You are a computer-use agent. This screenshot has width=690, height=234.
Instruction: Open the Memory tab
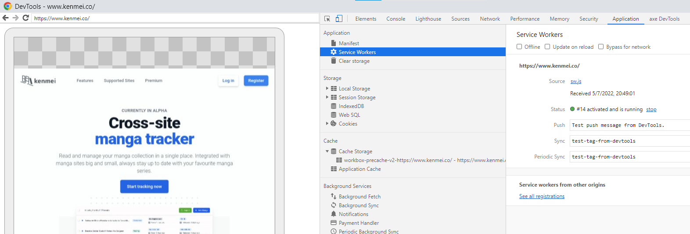click(560, 19)
